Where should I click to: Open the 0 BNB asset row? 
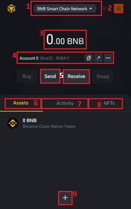click(65, 123)
